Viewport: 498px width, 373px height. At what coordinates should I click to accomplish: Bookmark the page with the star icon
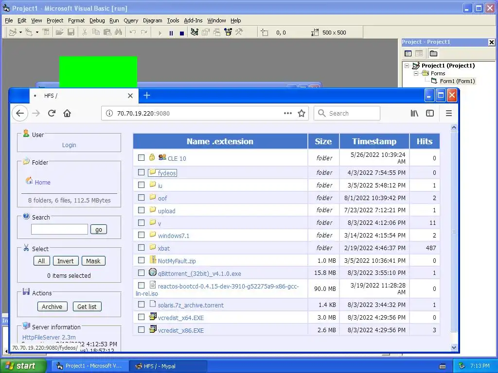[302, 113]
